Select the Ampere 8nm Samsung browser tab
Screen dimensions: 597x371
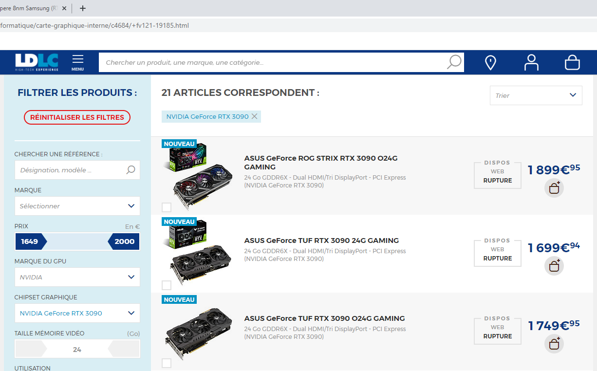point(29,8)
